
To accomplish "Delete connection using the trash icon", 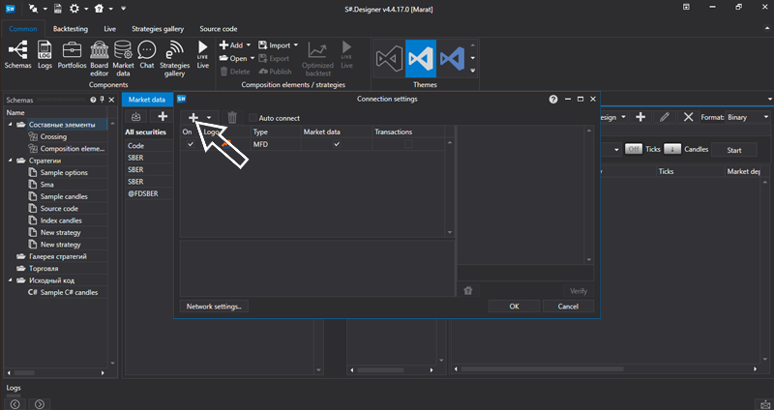I will click(x=232, y=117).
